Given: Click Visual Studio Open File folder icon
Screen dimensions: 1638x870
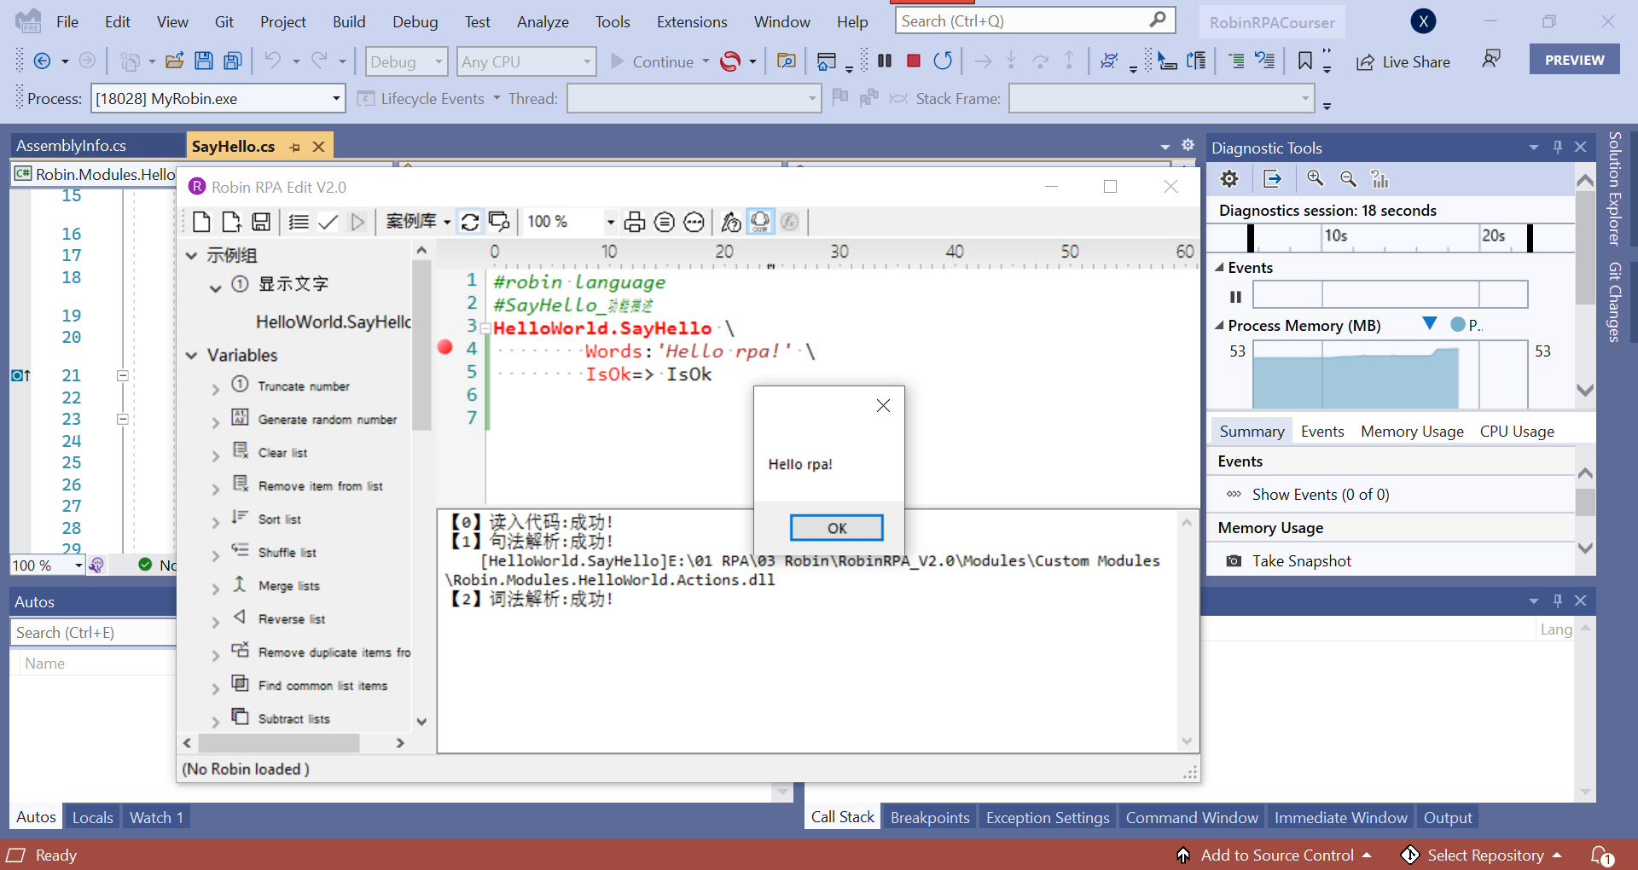Looking at the screenshot, I should point(175,61).
